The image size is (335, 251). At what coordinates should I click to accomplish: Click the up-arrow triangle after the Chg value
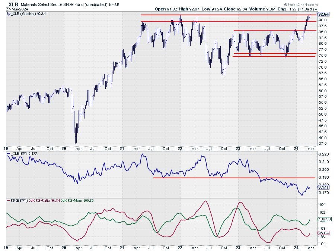(316, 9)
